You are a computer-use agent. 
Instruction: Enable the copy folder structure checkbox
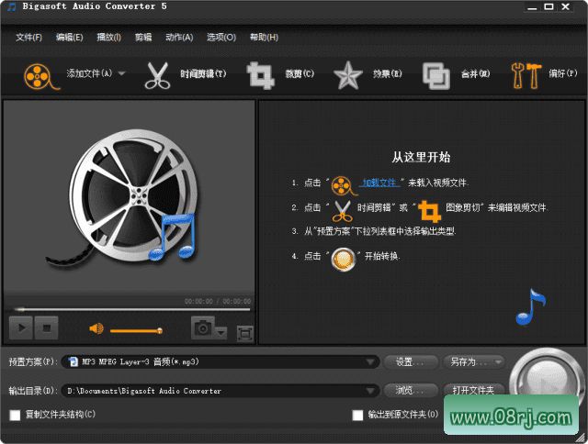coord(15,416)
